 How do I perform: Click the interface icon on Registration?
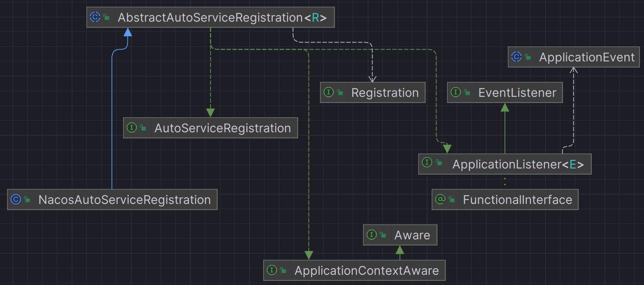coord(329,92)
